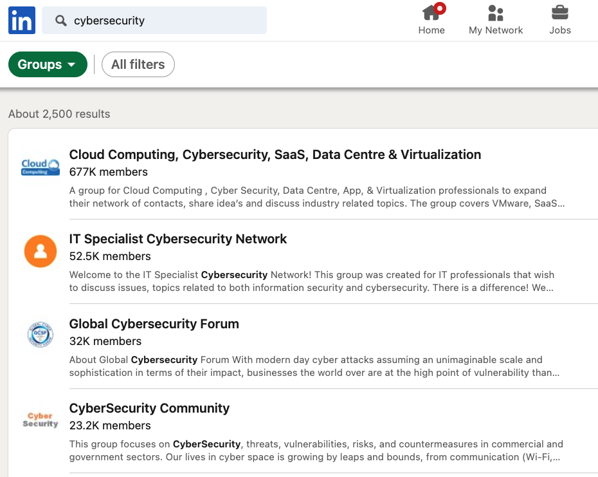Open Home via house icon
The width and height of the screenshot is (598, 477).
431,13
